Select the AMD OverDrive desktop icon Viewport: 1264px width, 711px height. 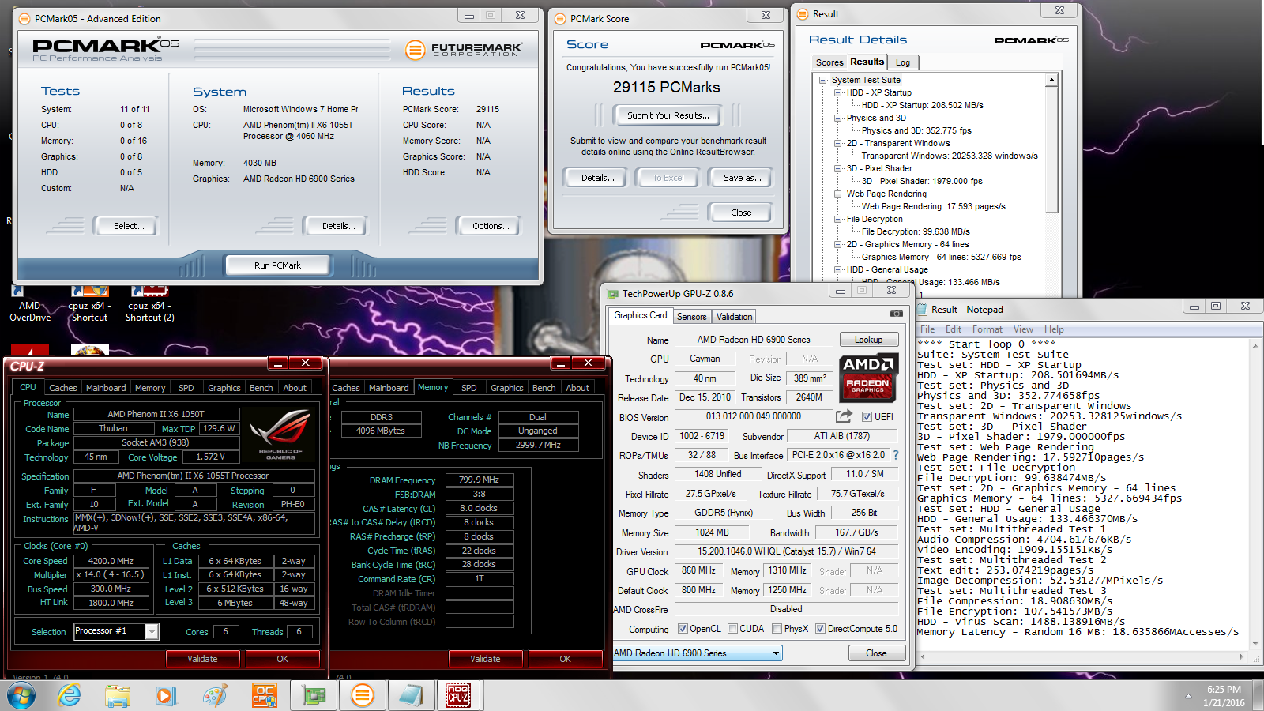click(30, 305)
